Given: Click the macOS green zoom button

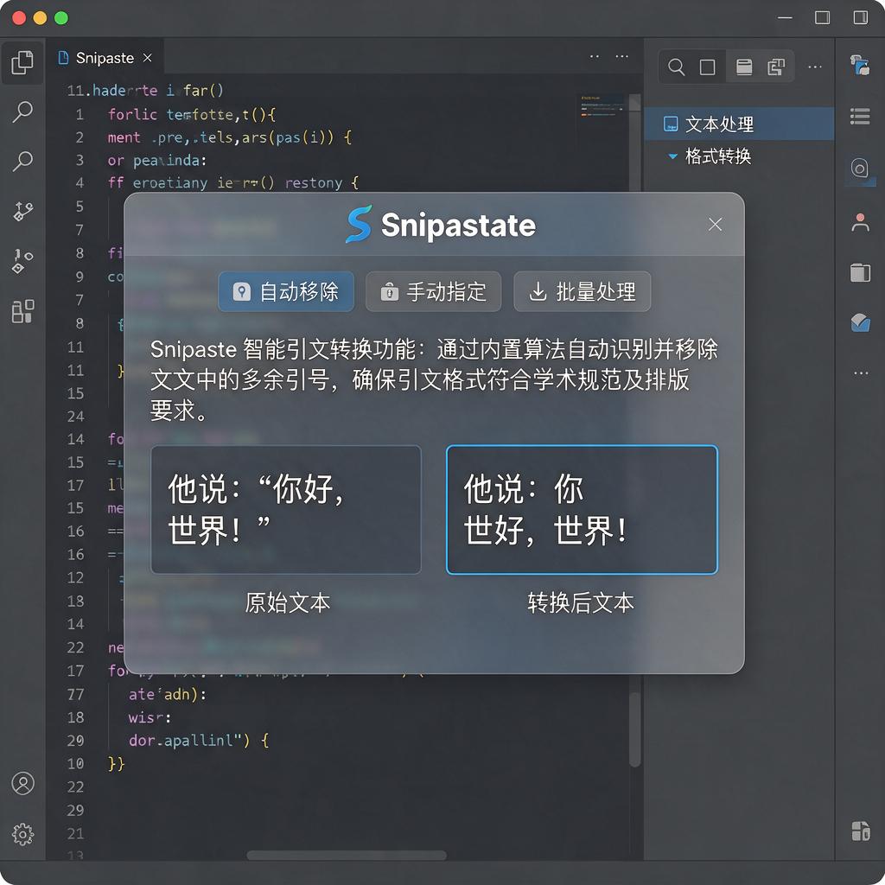Looking at the screenshot, I should point(61,18).
